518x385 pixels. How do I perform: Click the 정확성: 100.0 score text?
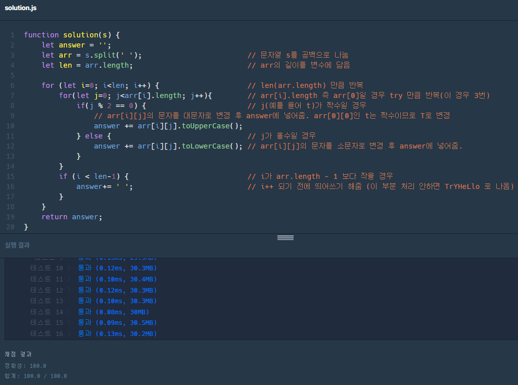click(x=25, y=366)
